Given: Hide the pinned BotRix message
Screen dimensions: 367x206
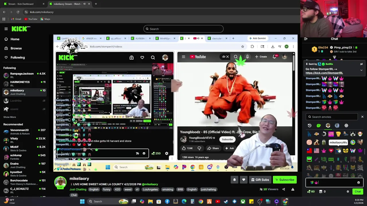Looking at the screenshot, I should click(361, 64).
